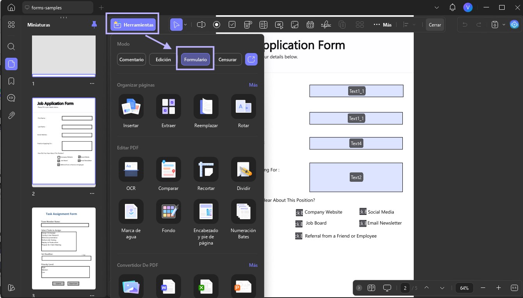Choose the date field tool in toolbar
The width and height of the screenshot is (523, 298).
[x=310, y=25]
